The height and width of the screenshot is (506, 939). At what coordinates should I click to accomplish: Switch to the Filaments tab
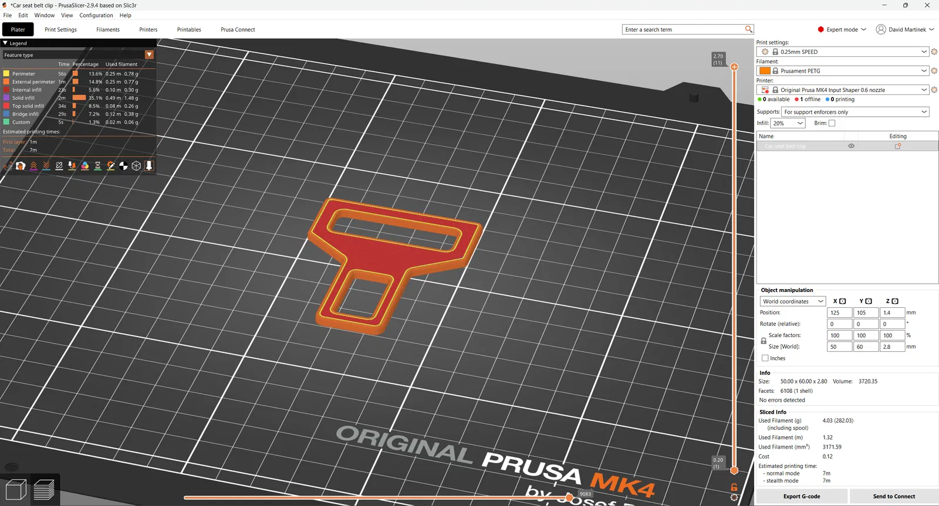coord(108,29)
